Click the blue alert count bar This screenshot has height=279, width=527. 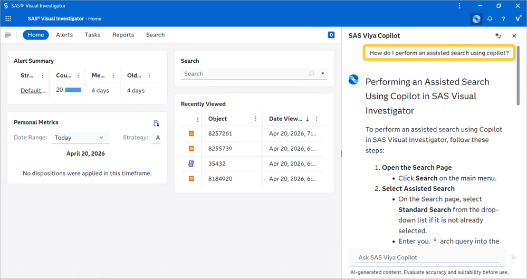pos(73,90)
